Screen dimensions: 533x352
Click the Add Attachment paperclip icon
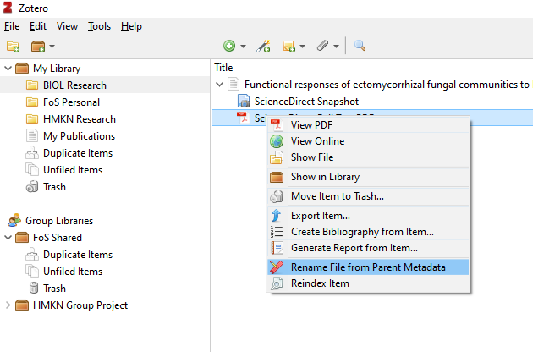322,46
